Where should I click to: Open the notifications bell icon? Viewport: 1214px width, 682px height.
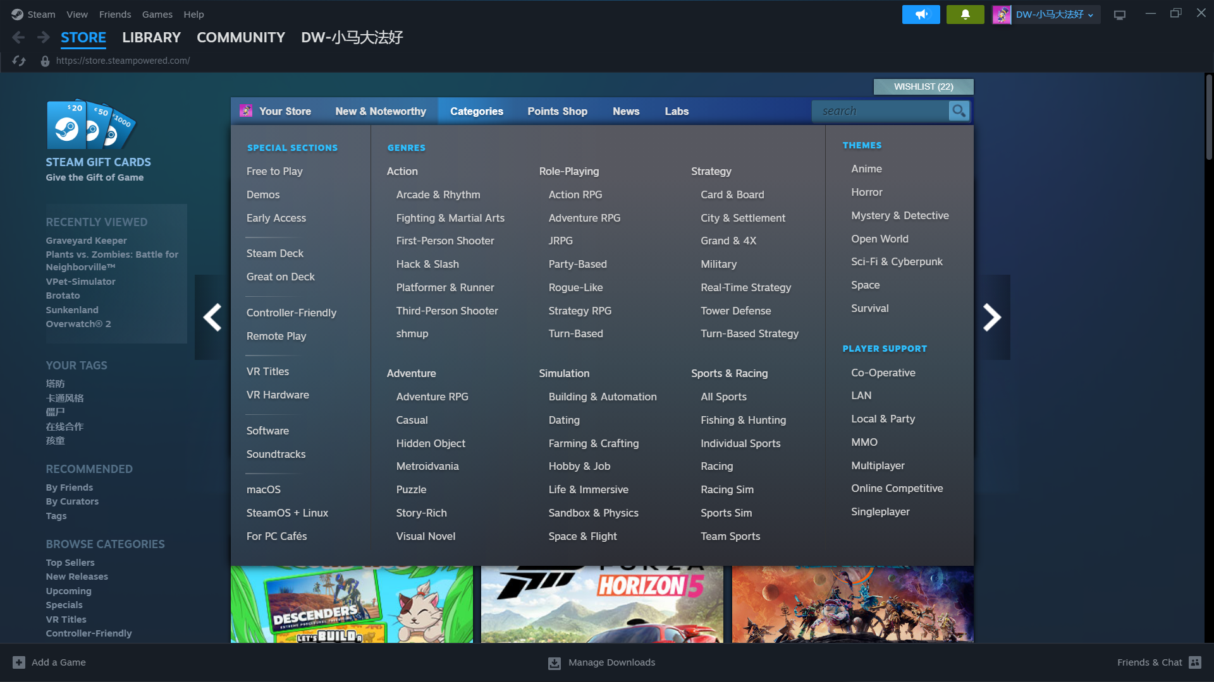tap(965, 14)
